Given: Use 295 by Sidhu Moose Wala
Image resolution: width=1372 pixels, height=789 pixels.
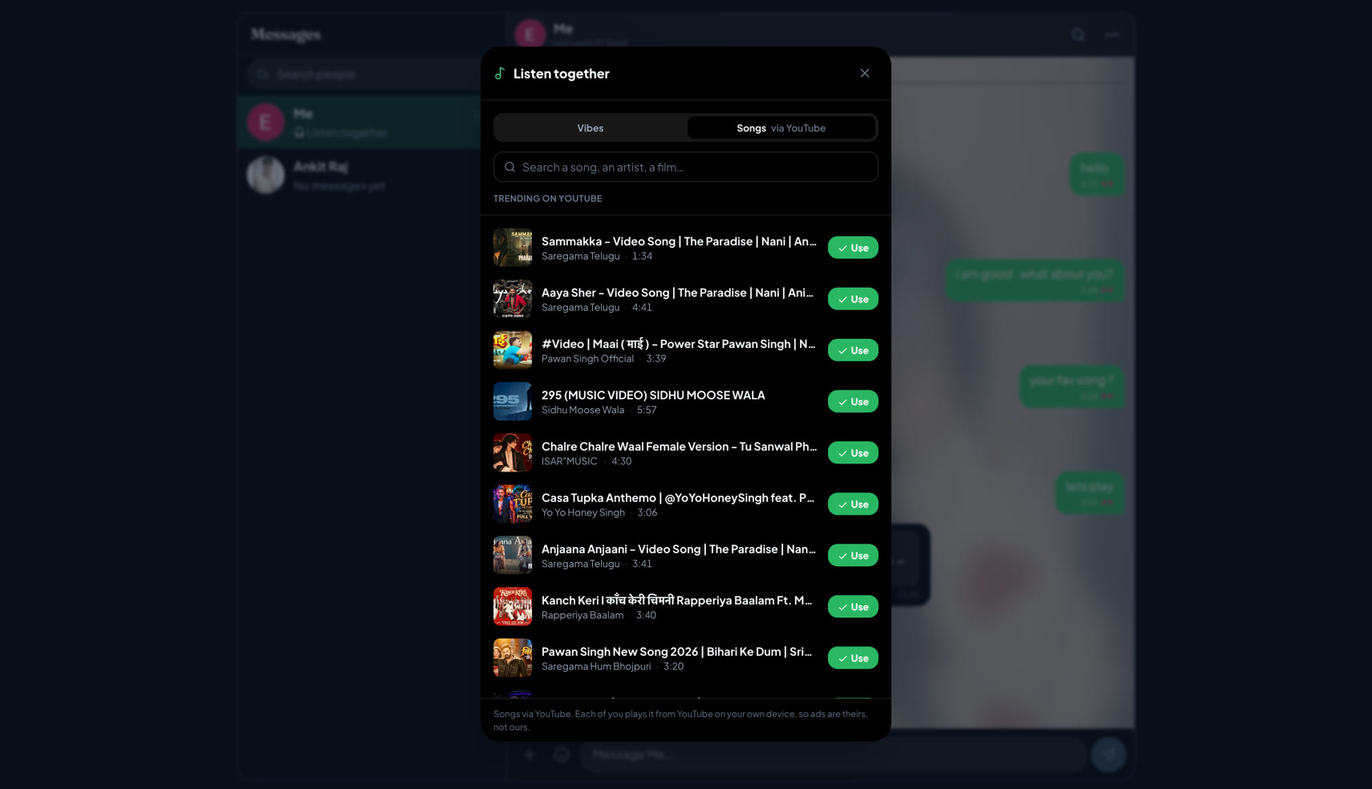Looking at the screenshot, I should 853,402.
